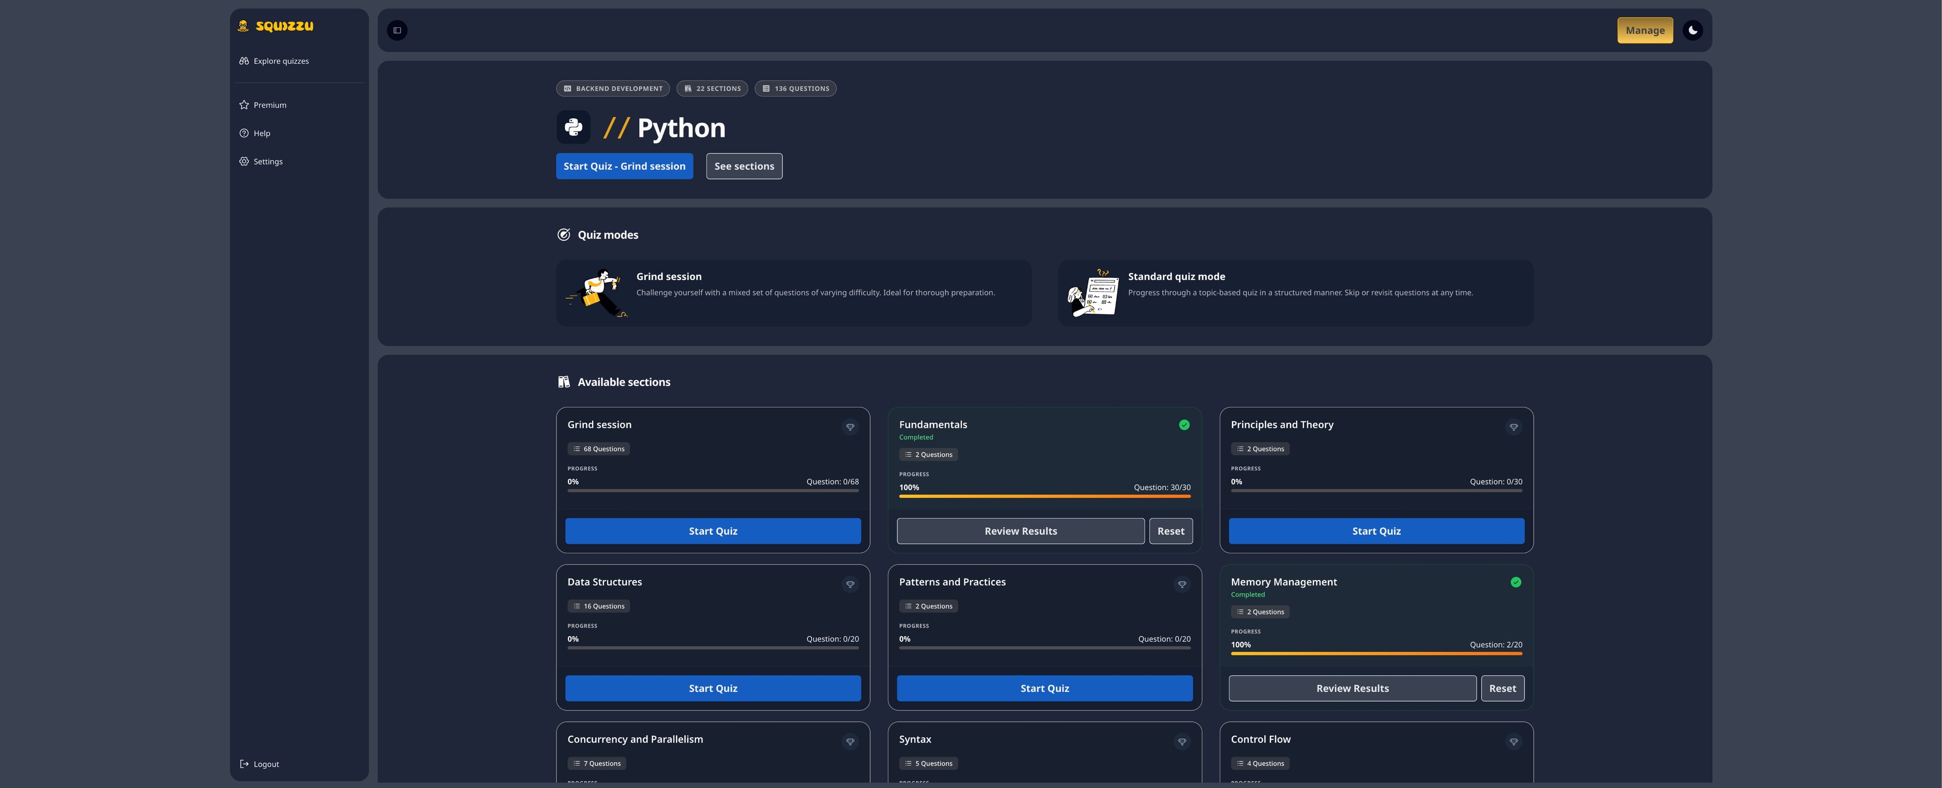Open Premium page from sidebar
This screenshot has width=1942, height=788.
click(x=269, y=105)
